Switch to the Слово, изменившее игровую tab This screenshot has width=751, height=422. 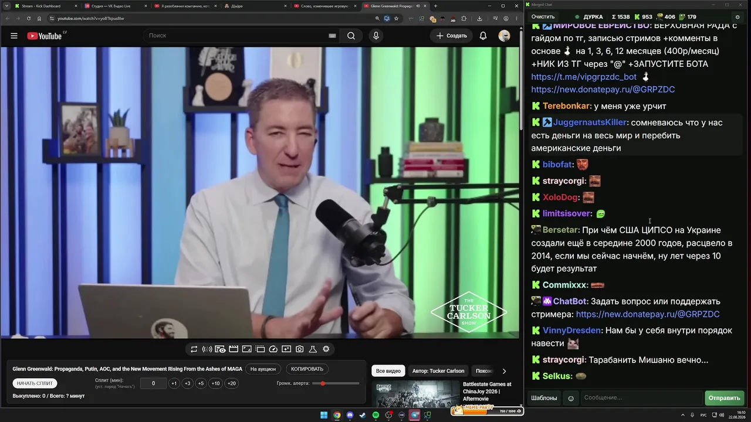point(324,6)
